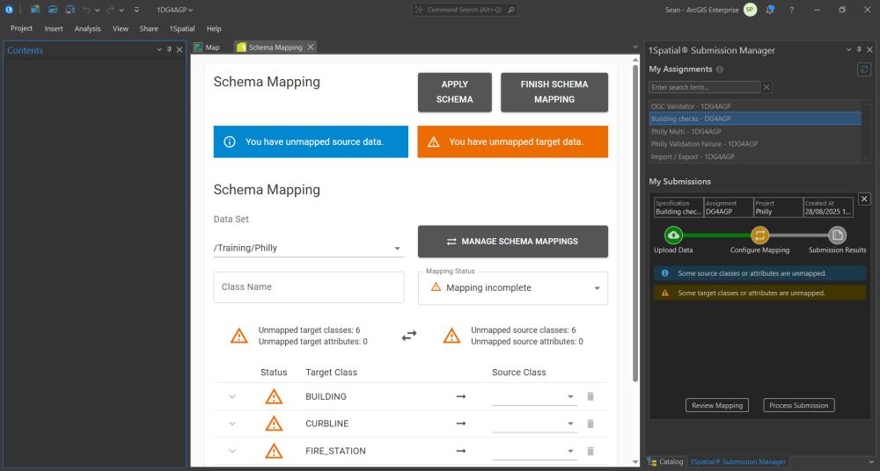The width and height of the screenshot is (880, 471).
Task: Click the question mark help icon
Action: coord(791,10)
